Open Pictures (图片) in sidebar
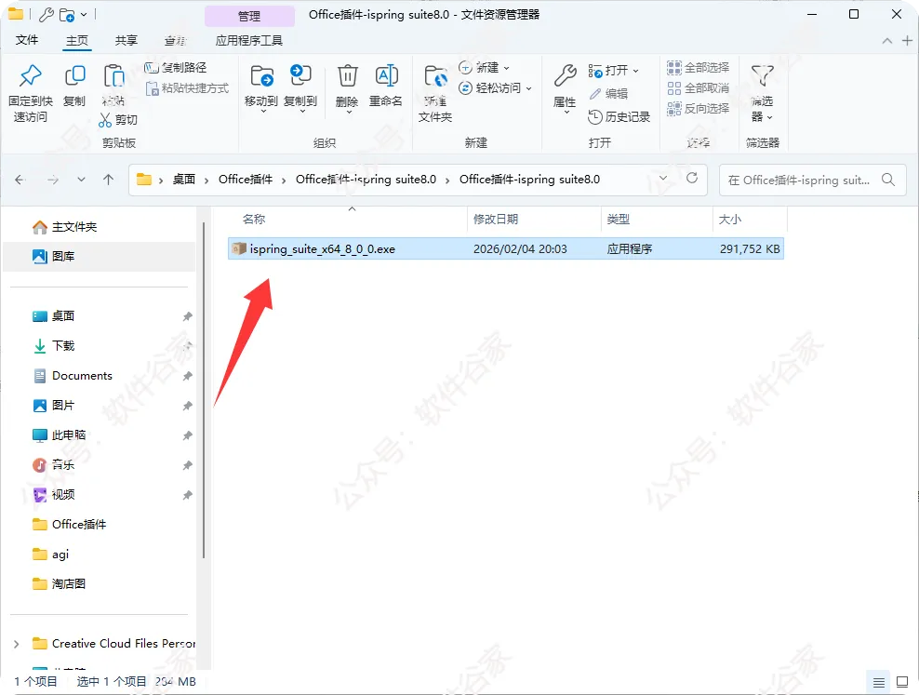 (62, 406)
